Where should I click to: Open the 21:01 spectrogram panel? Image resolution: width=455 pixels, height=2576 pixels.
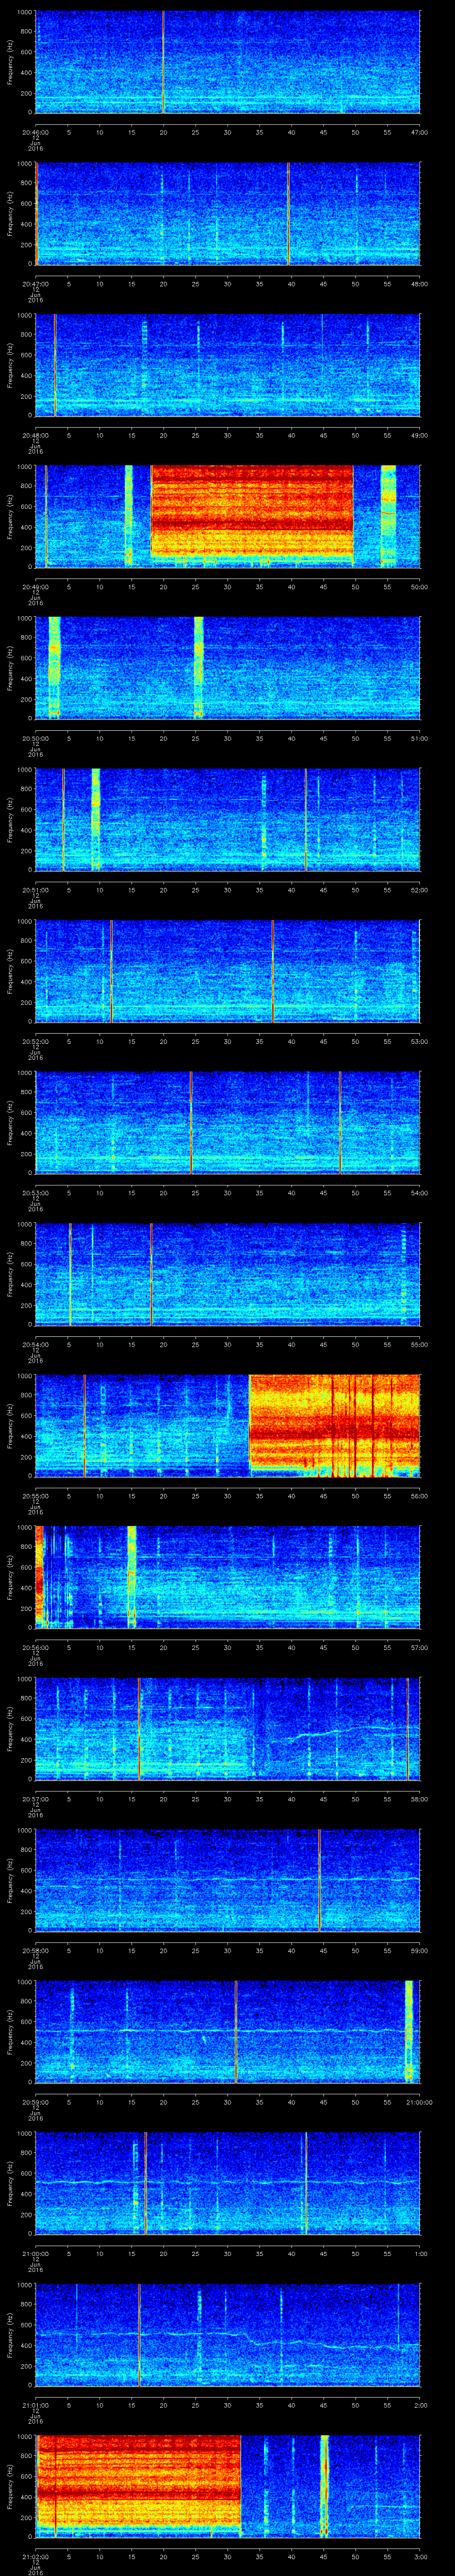click(x=227, y=2334)
